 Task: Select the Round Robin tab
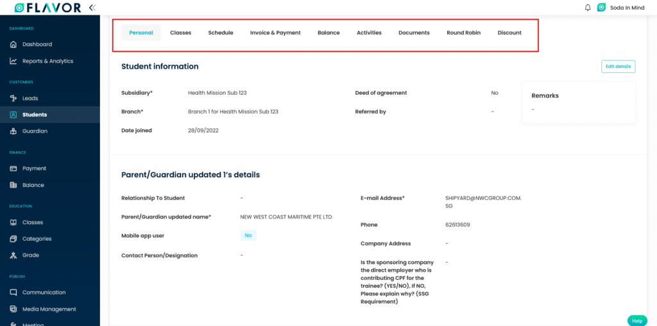pos(463,33)
